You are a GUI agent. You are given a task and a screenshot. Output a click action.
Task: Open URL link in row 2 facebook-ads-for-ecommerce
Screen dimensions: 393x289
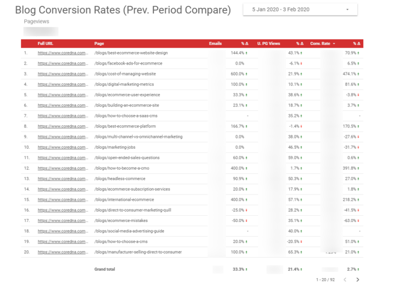[62, 64]
